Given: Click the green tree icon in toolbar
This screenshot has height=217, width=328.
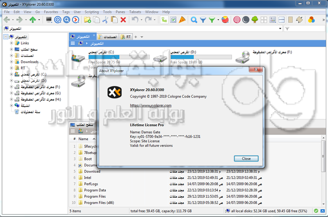Looking at the screenshot, I should point(255,20).
